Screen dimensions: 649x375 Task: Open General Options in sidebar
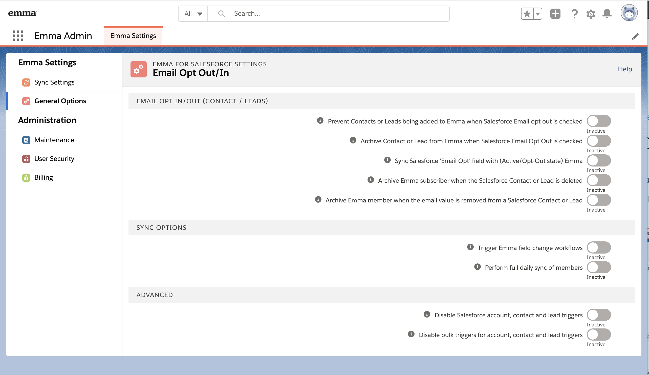60,101
